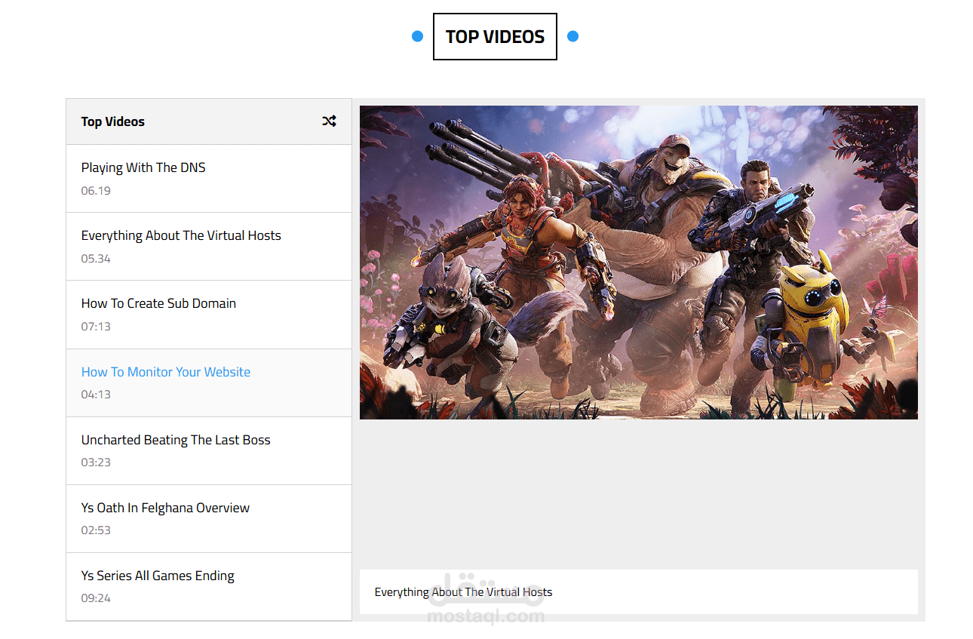973x639 pixels.
Task: Click the TOP VIDEOS boxed section heading
Action: (495, 36)
